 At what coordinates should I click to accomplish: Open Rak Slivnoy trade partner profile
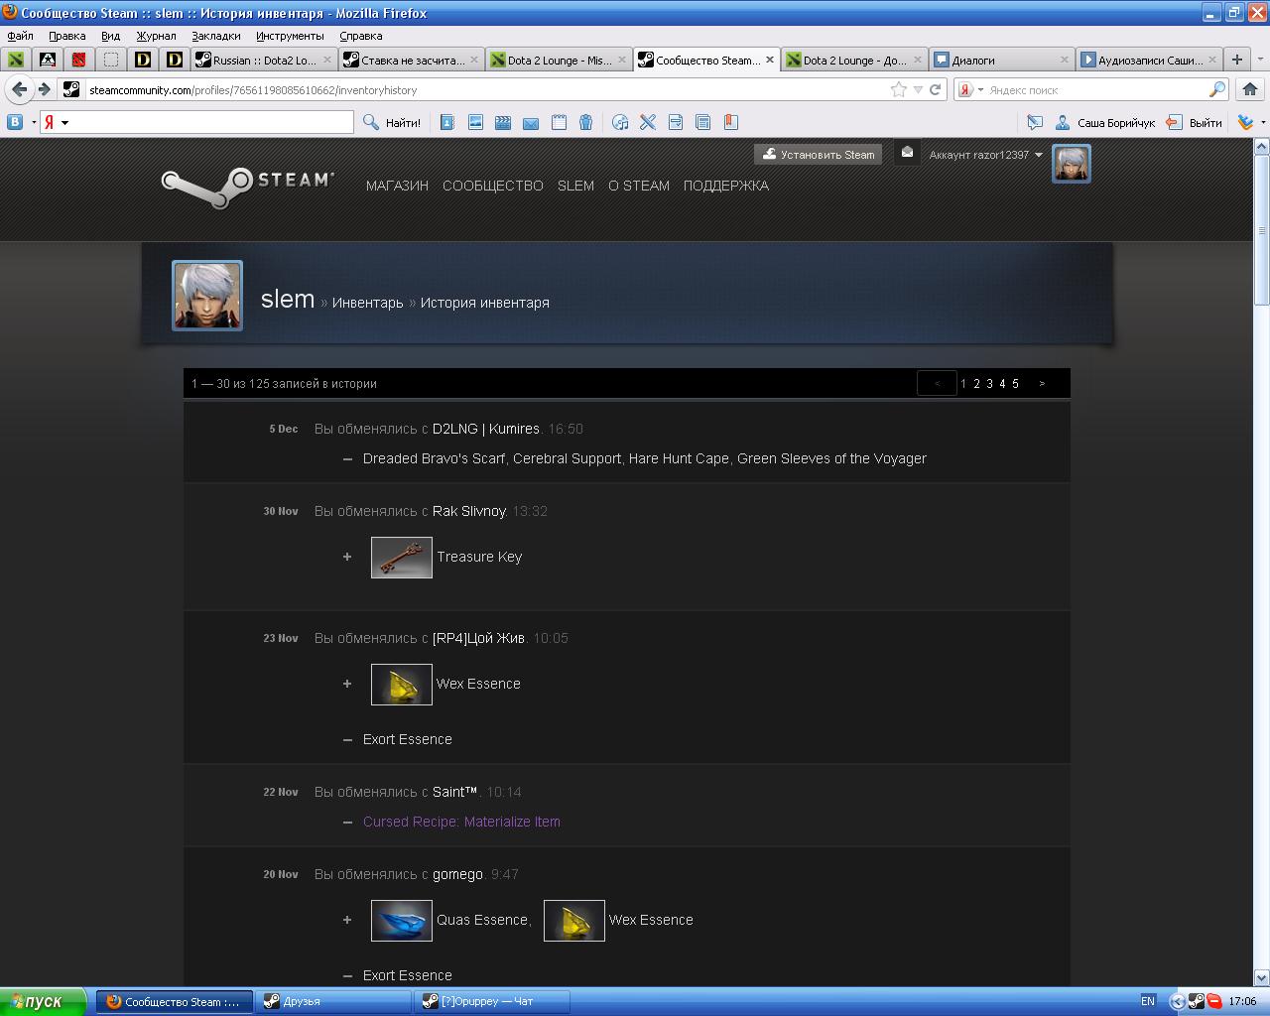pyautogui.click(x=469, y=511)
